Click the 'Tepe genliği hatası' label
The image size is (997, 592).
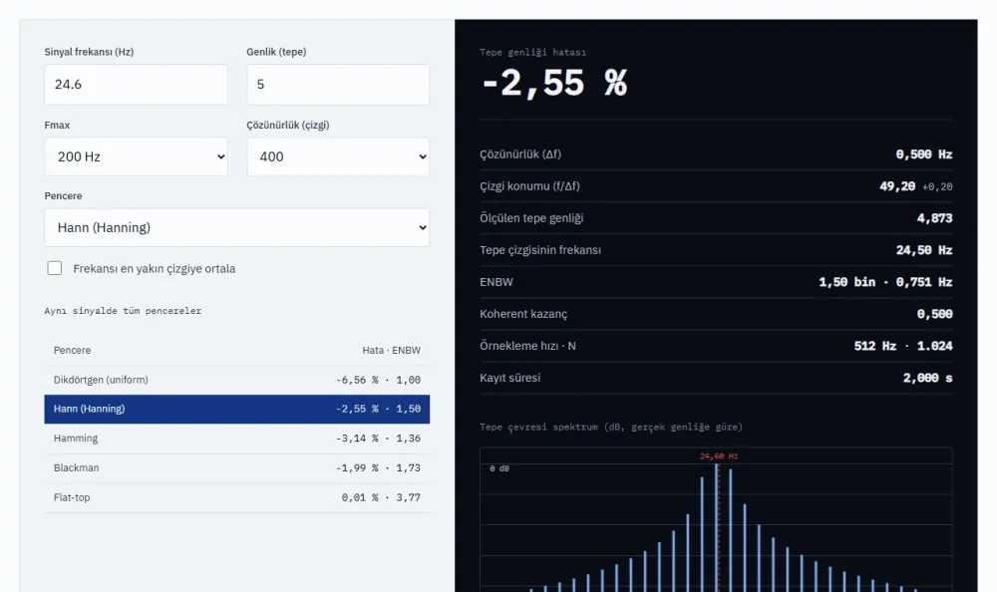532,52
